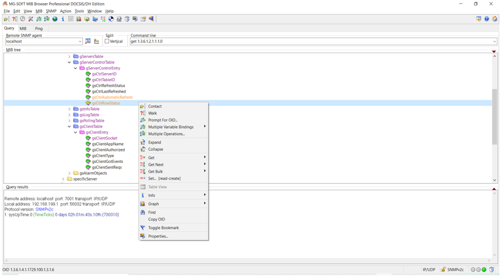
Task: Click the globe toolbar icon
Action: point(55,19)
